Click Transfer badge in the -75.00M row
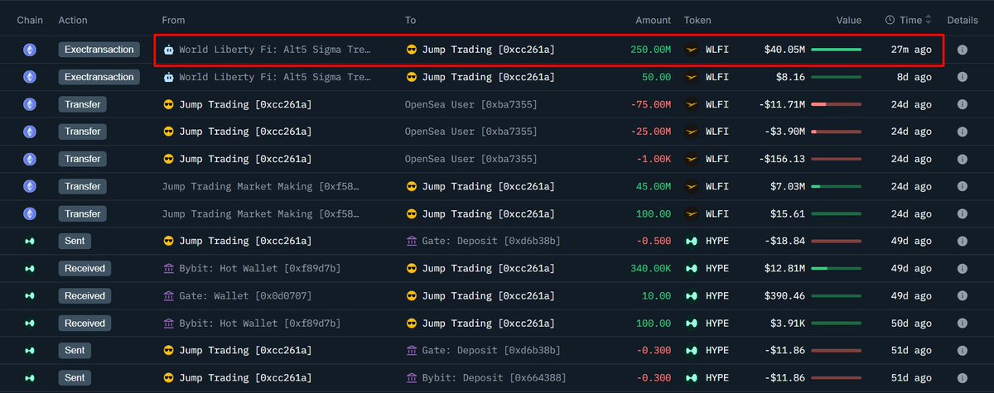The height and width of the screenshot is (393, 994). pos(82,104)
